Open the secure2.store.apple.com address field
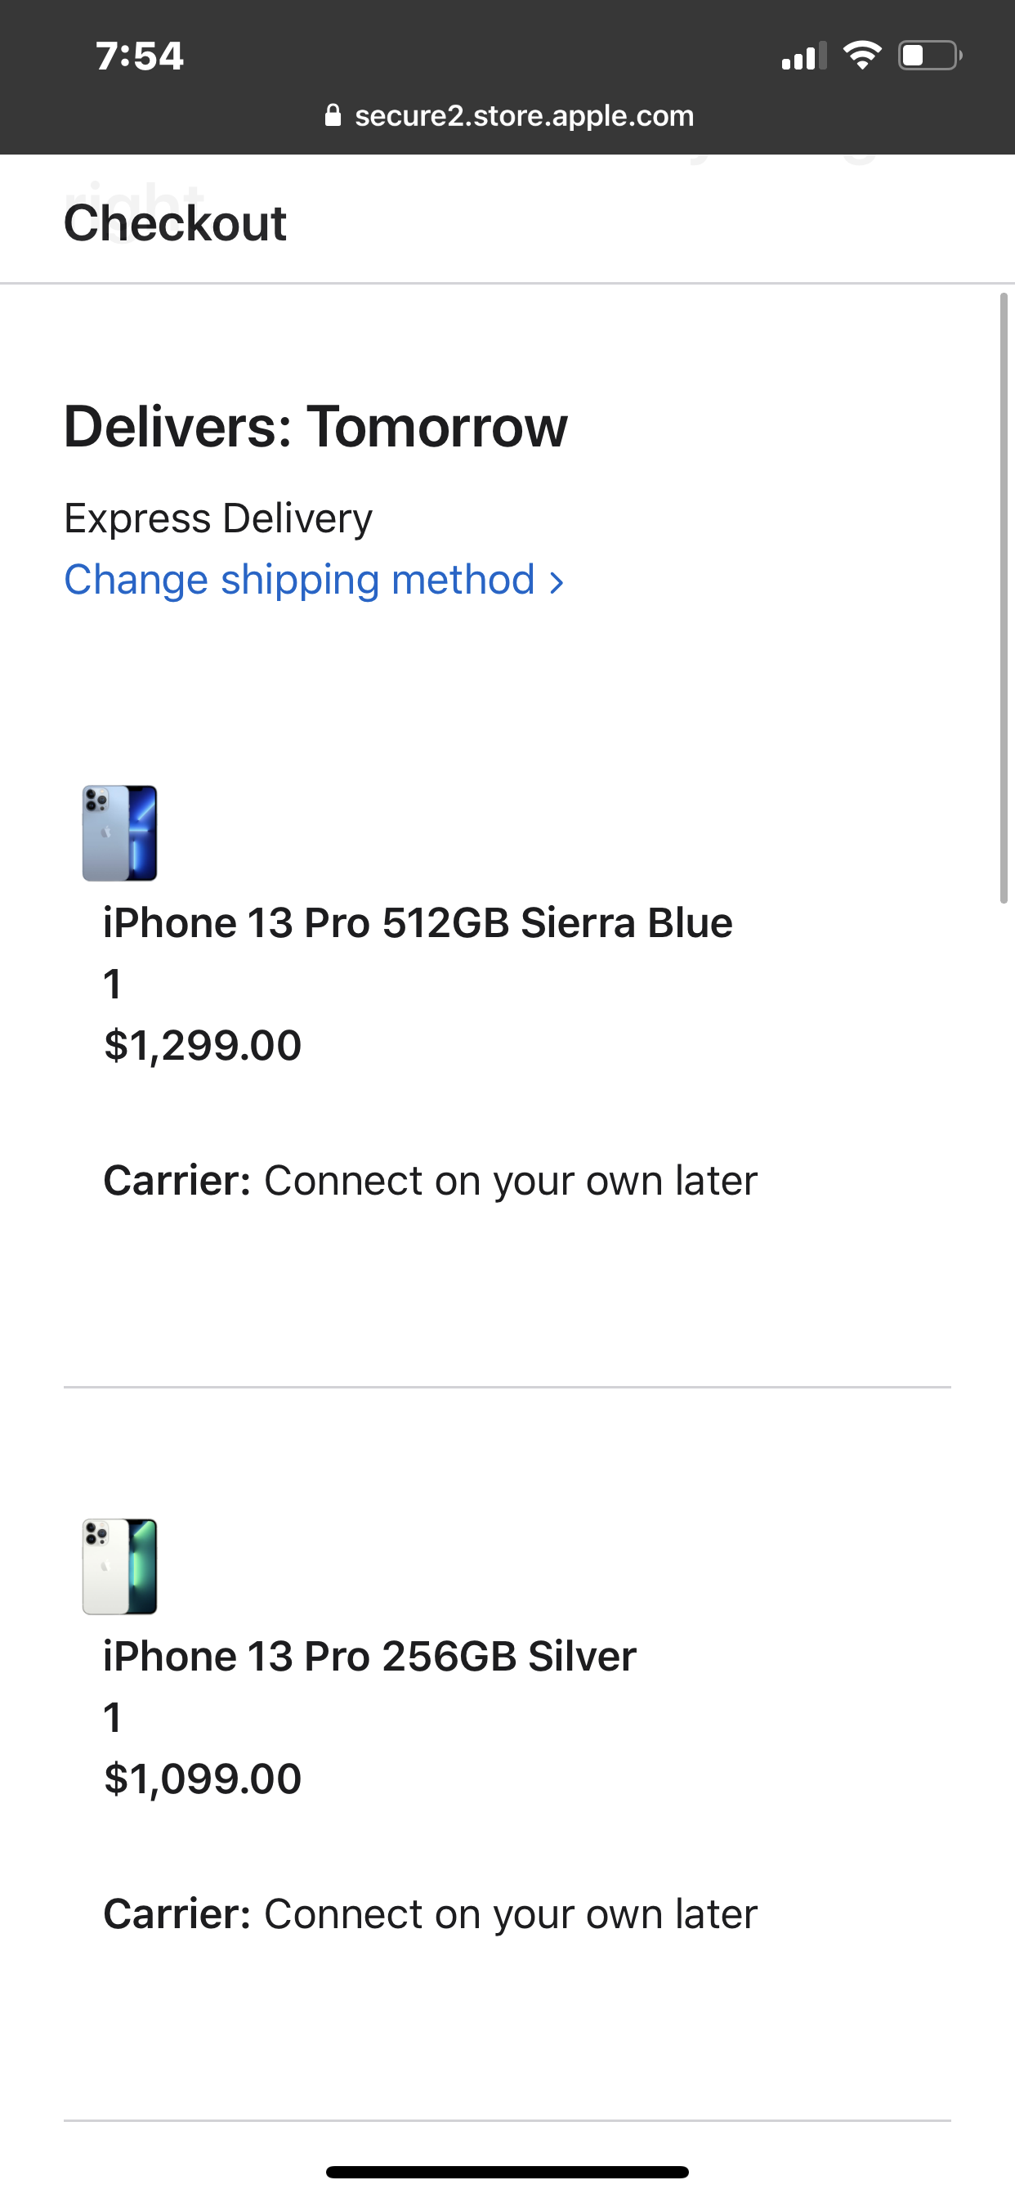 click(x=524, y=115)
